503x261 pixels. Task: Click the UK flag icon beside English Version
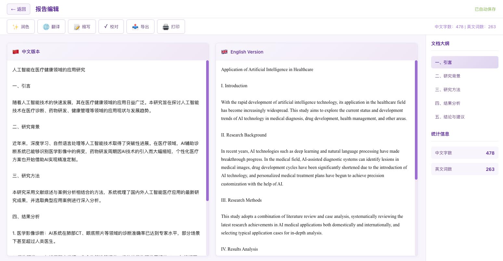point(224,52)
